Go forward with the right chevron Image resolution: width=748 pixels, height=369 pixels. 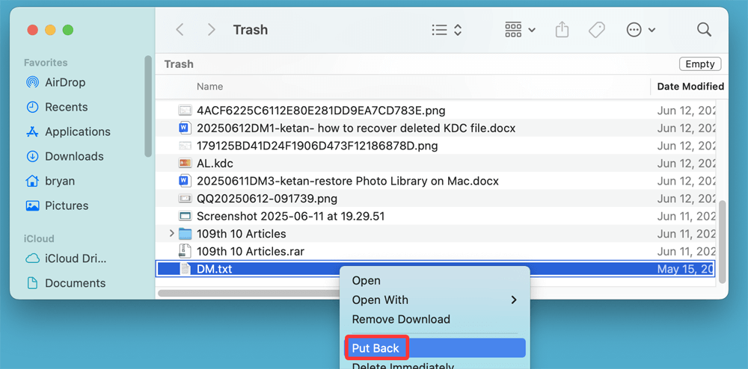click(212, 30)
